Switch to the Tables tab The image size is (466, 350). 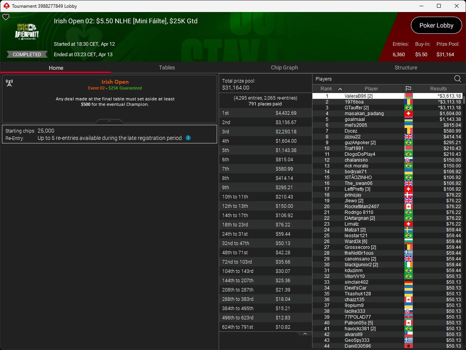point(167,67)
